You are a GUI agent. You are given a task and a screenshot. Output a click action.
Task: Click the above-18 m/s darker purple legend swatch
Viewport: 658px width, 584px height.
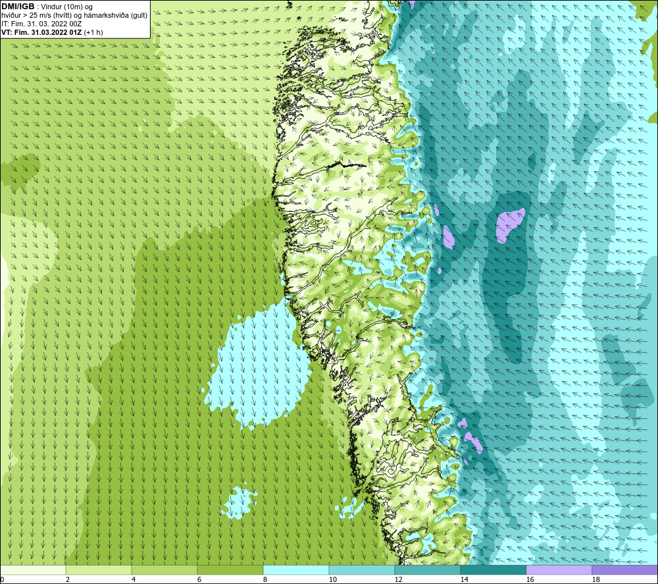(x=624, y=570)
